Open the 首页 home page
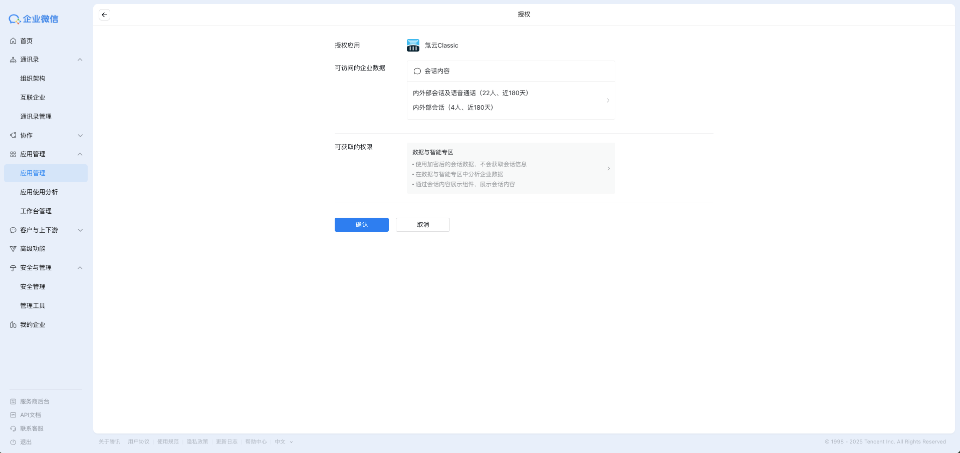960x453 pixels. tap(27, 41)
